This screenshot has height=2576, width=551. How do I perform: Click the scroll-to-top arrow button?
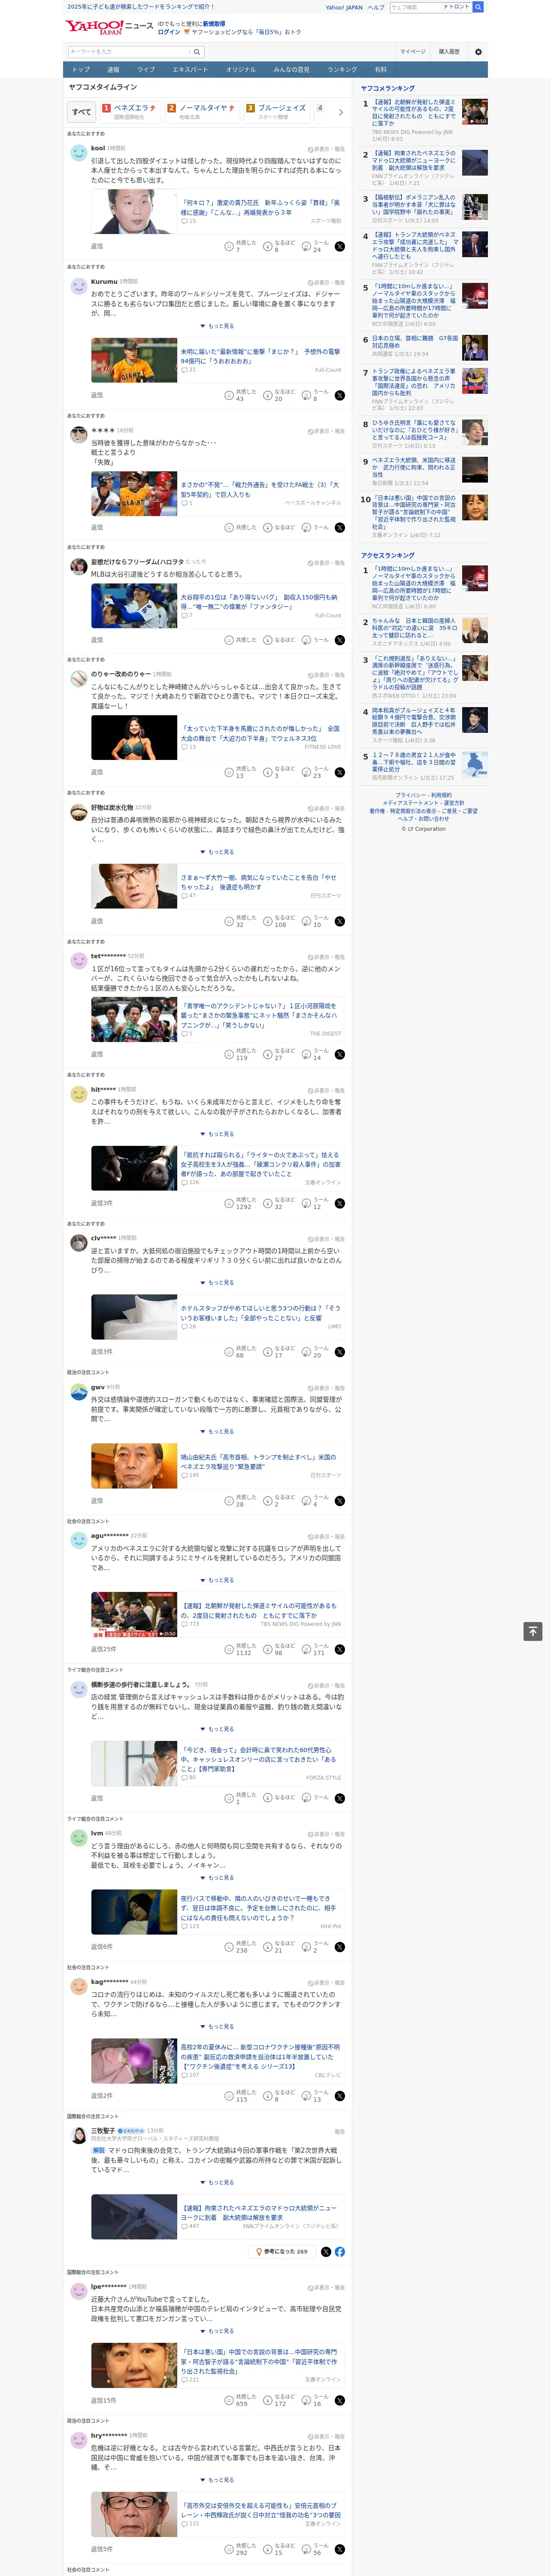[533, 1631]
